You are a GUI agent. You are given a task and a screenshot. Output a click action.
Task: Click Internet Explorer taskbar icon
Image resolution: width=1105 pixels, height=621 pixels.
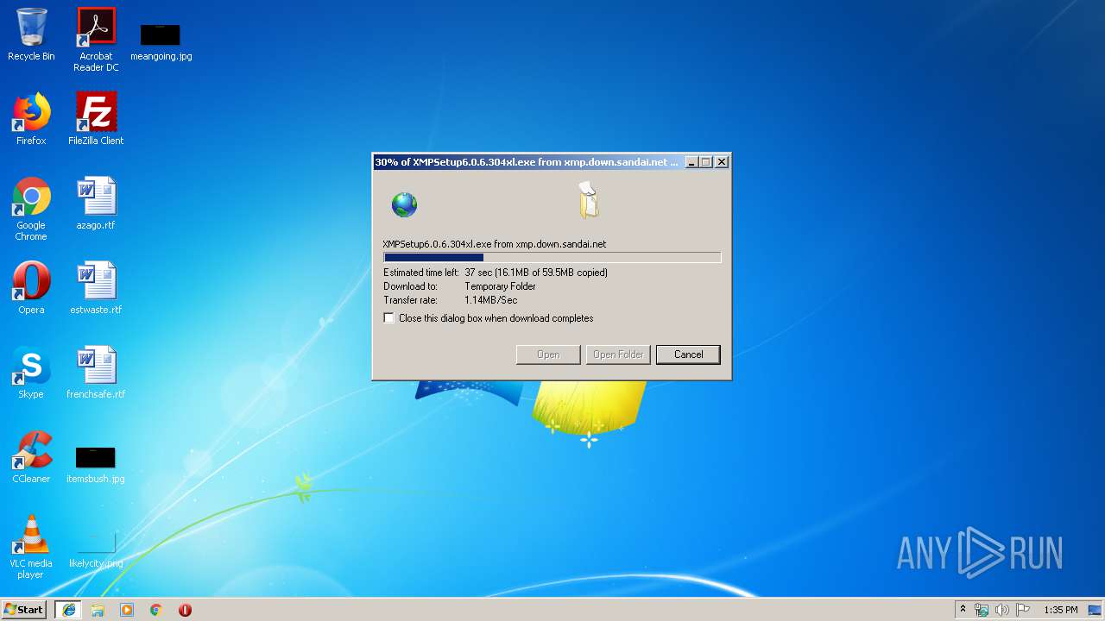68,610
